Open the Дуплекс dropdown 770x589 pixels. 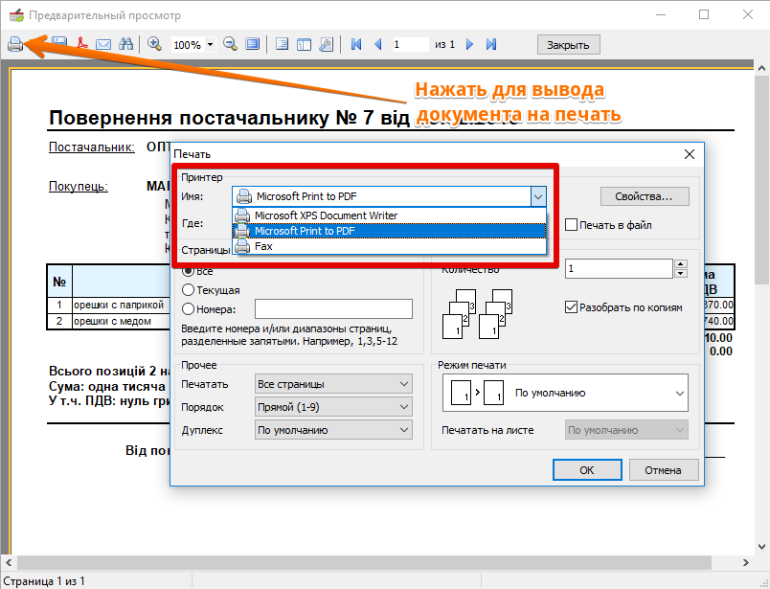click(x=333, y=430)
